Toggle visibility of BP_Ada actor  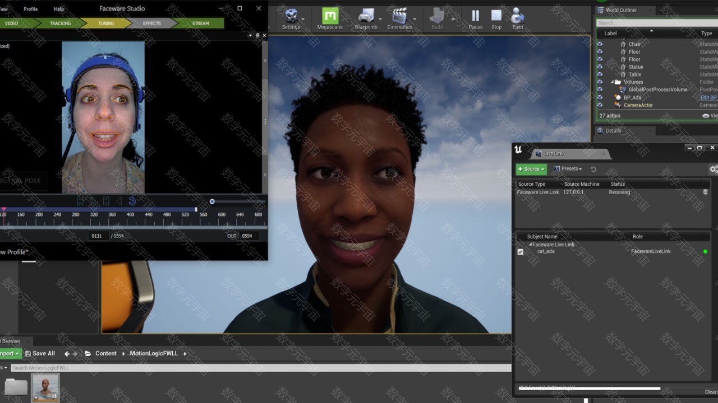click(x=600, y=97)
